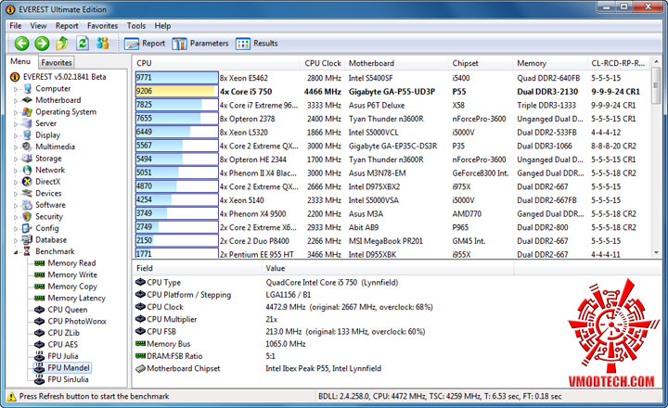This screenshot has height=408, width=668.
Task: Select CPU Queen benchmark
Action: point(68,310)
